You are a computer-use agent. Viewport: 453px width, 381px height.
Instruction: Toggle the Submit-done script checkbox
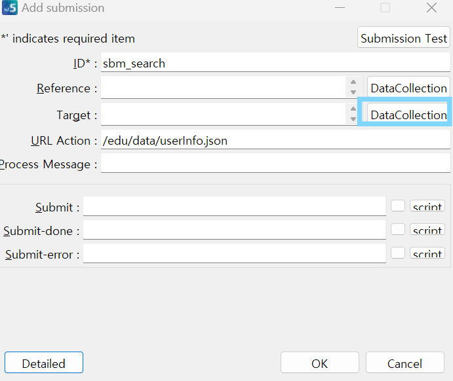398,229
